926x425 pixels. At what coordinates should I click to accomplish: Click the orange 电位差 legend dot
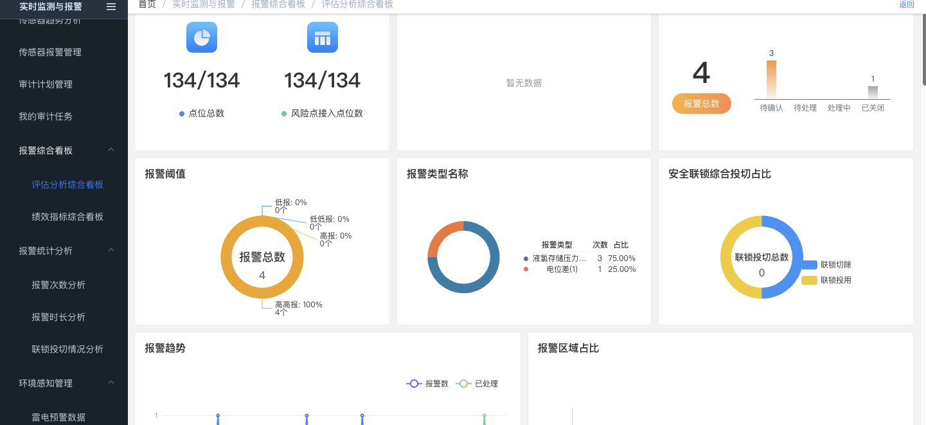coord(526,269)
